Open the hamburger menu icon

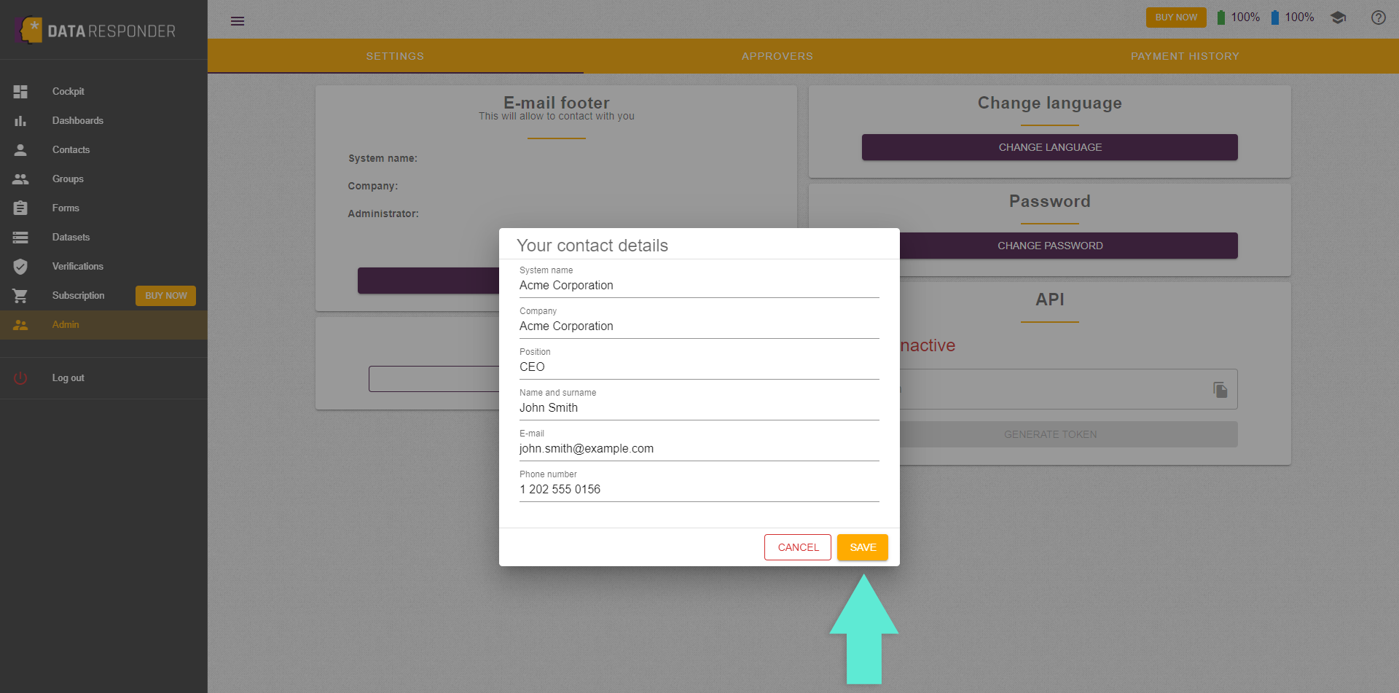[238, 21]
